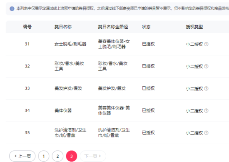The height and width of the screenshot is (162, 229).
Task: Click the help icon beside 小二授权 in row 33
Action: click(206, 88)
